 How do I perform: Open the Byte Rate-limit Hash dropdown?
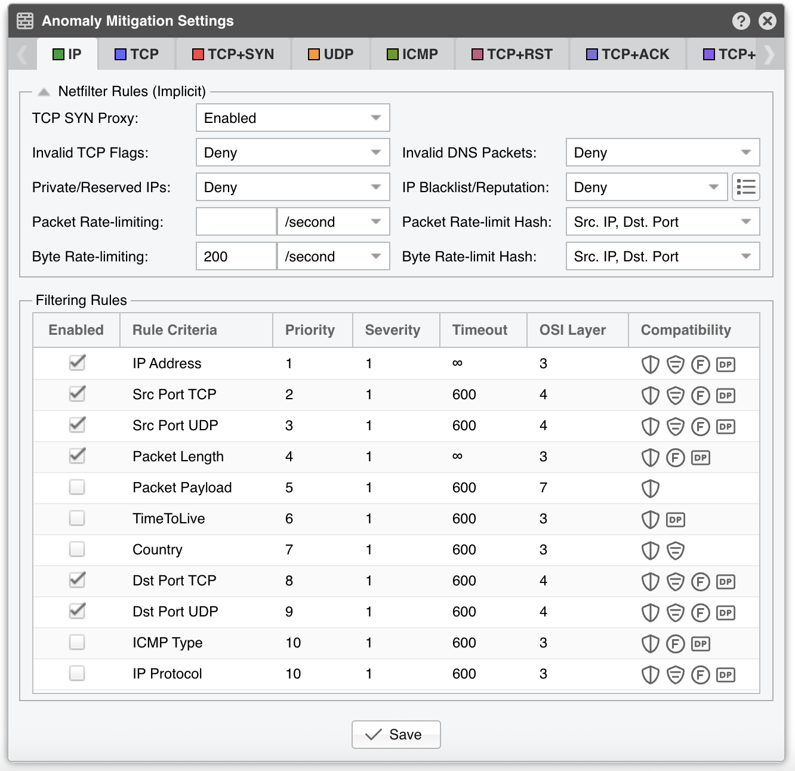tap(663, 257)
